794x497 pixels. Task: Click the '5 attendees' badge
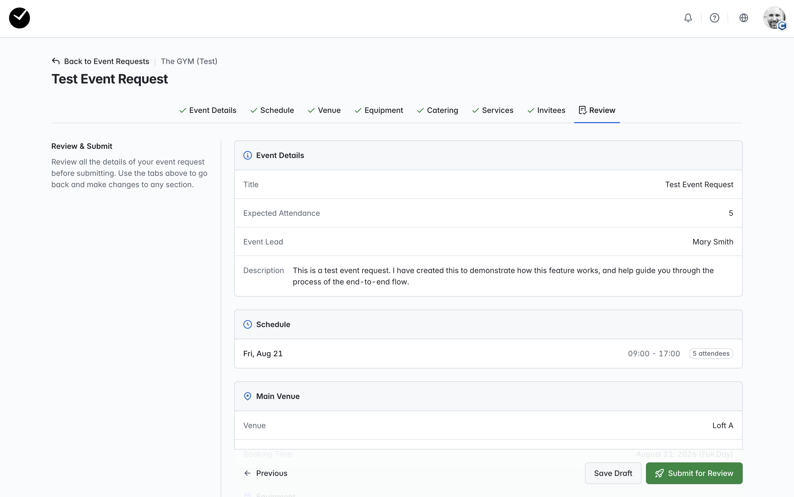(x=711, y=354)
